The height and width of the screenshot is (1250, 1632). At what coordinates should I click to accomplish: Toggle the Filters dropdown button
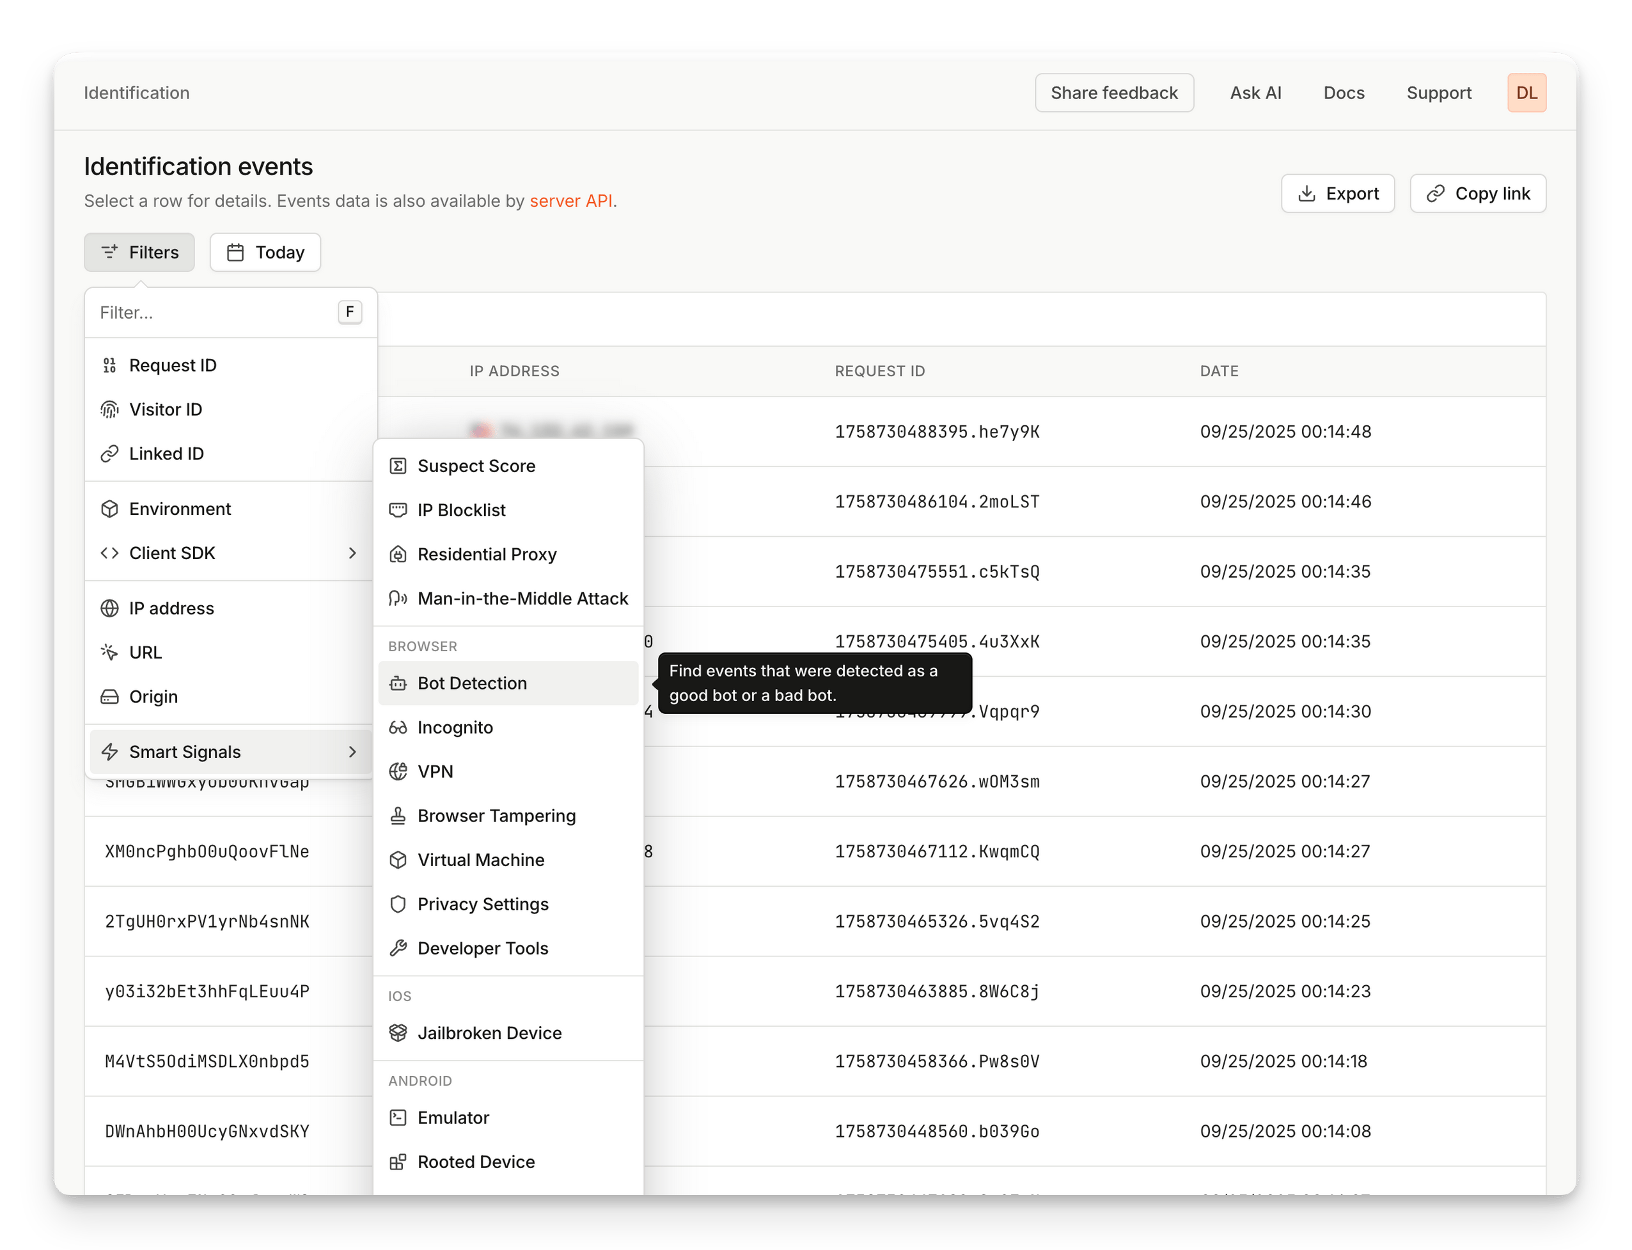[x=139, y=252]
